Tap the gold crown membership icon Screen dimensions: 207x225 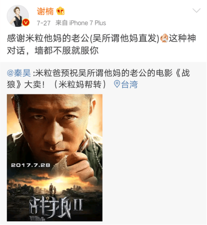[x=60, y=11]
